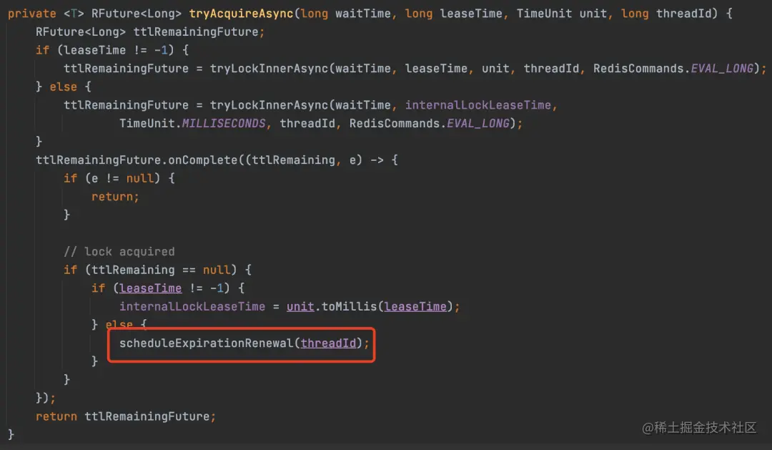Click the bare 'return;' statement
Screen dimensions: 772x450
point(115,197)
